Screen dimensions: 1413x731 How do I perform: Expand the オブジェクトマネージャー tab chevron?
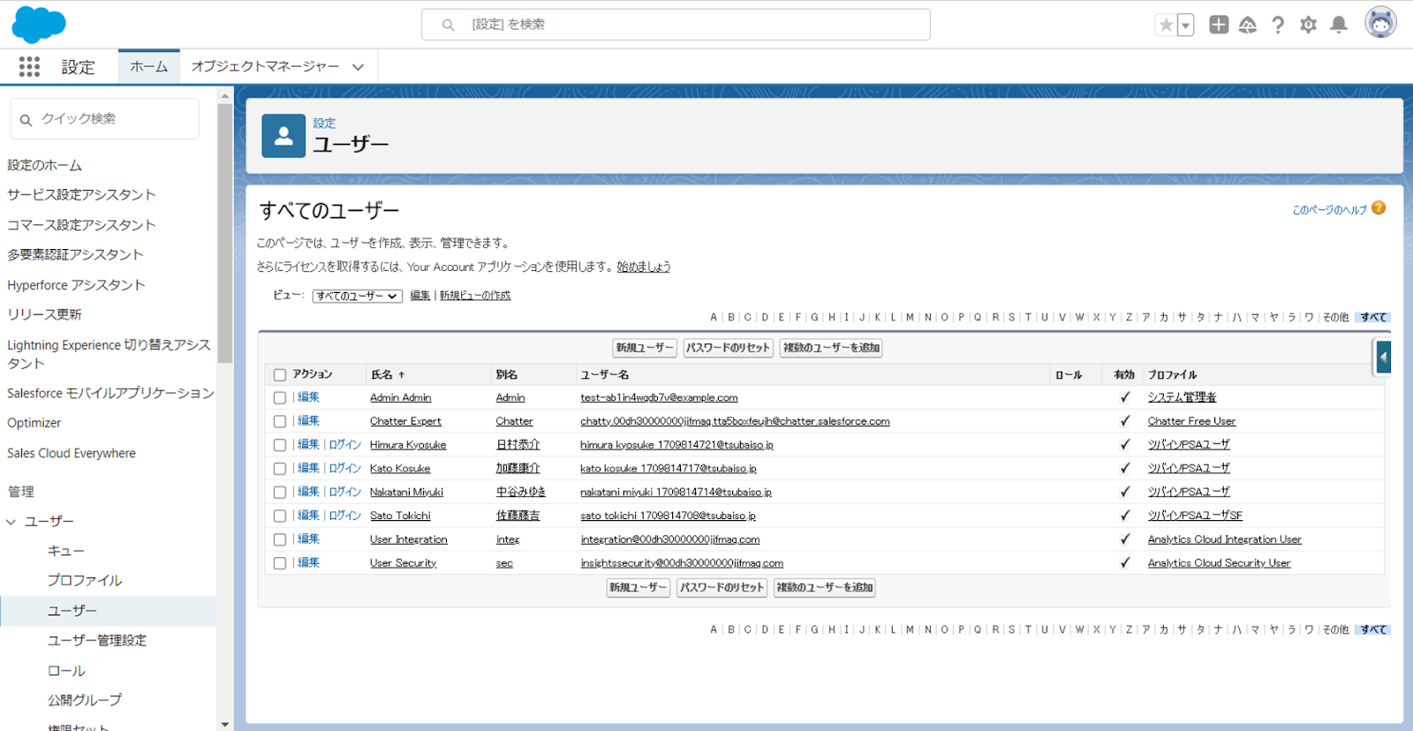pyautogui.click(x=358, y=67)
